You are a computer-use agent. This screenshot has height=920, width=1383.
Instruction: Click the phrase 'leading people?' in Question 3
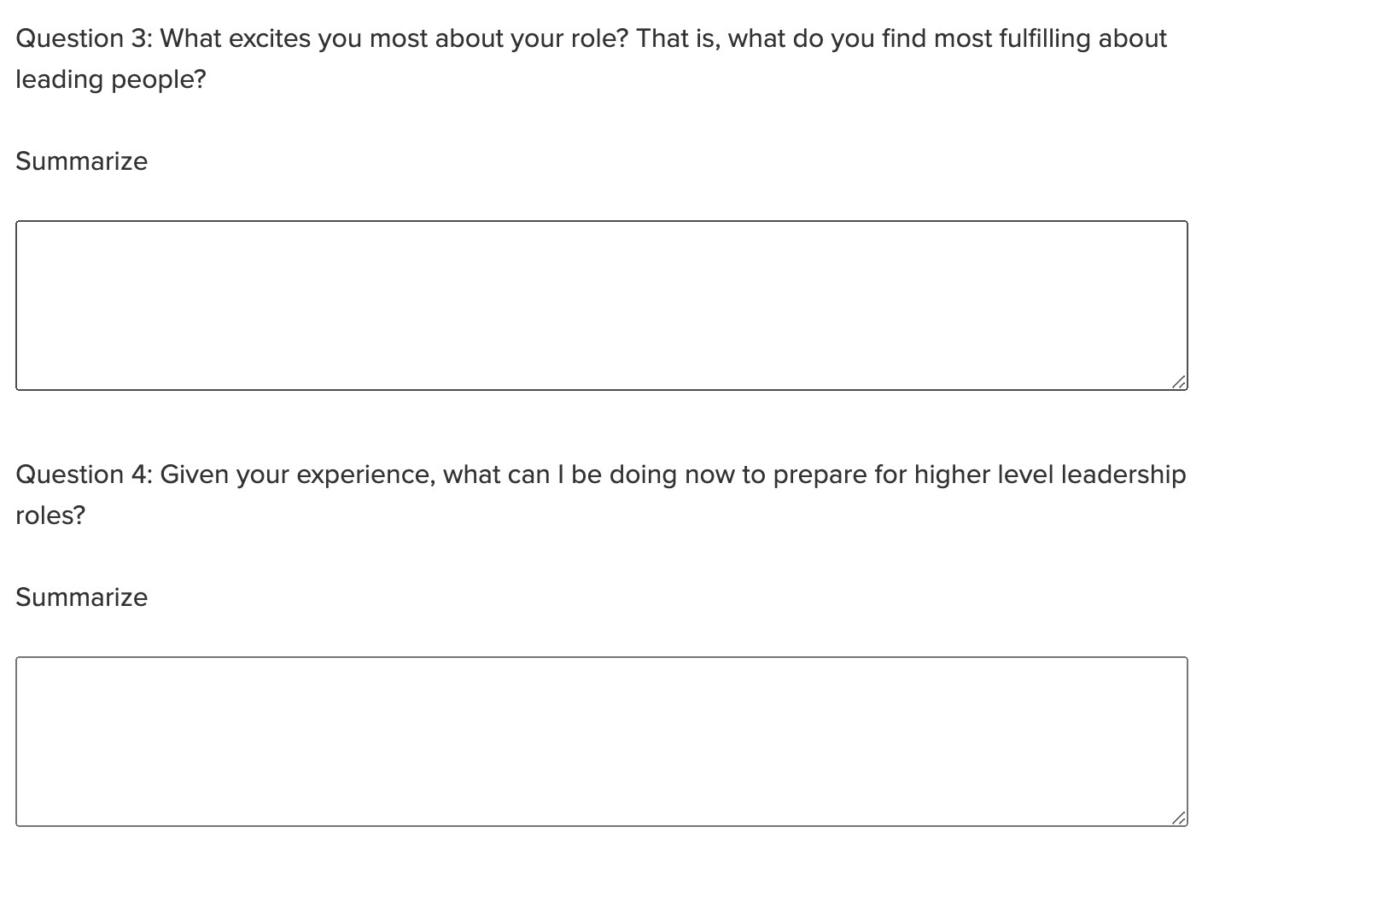[x=111, y=79]
